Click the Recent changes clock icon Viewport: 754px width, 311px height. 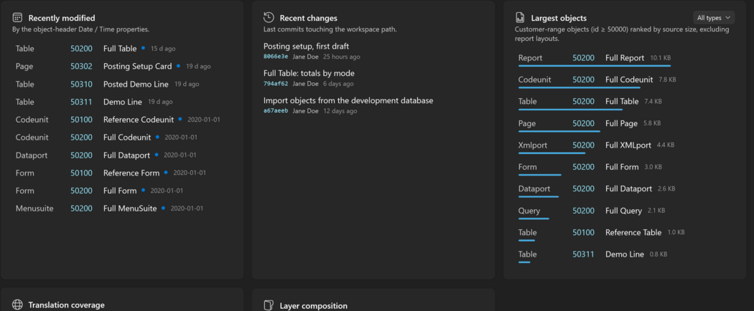pyautogui.click(x=269, y=18)
